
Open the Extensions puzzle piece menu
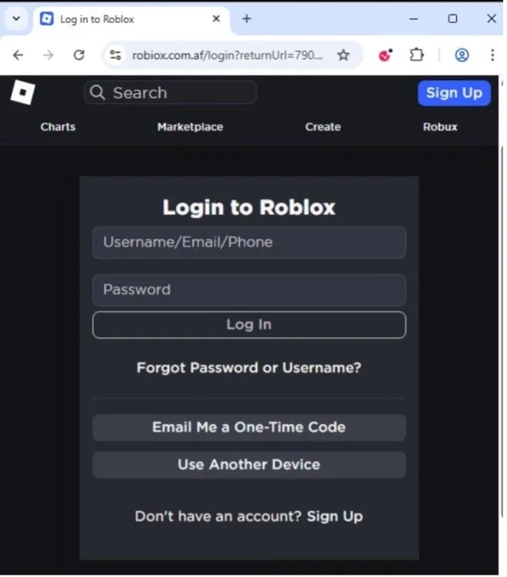click(x=416, y=55)
